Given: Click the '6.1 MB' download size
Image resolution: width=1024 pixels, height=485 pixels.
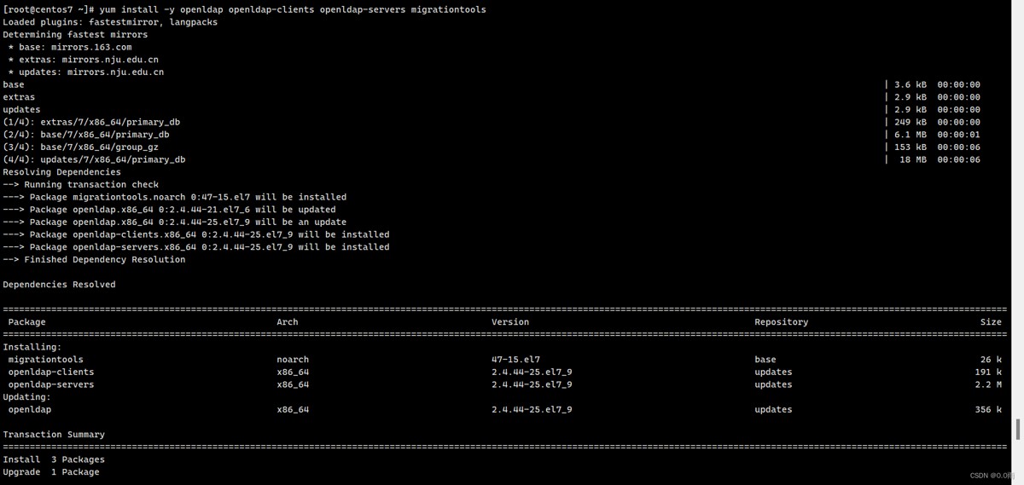Looking at the screenshot, I should [911, 135].
